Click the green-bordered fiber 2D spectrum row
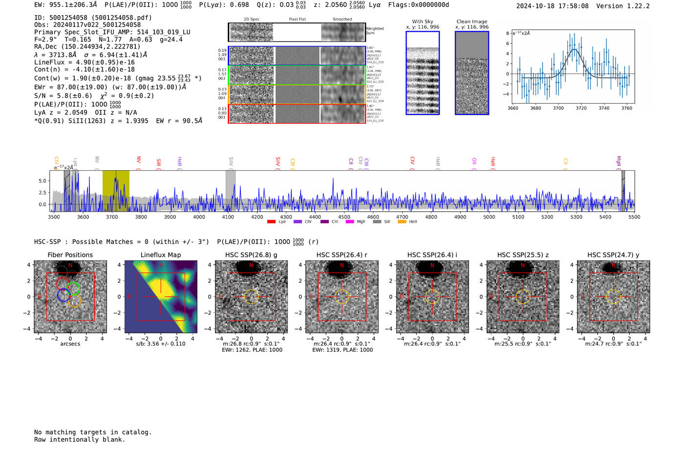 pyautogui.click(x=297, y=75)
